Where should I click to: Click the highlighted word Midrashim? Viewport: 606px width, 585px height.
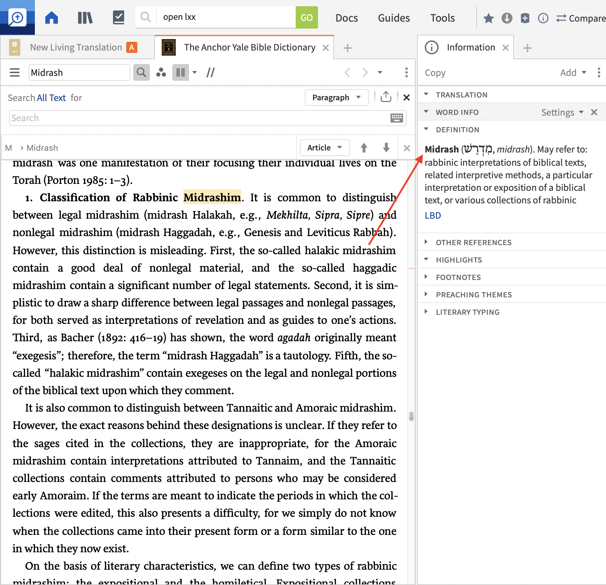(x=212, y=197)
